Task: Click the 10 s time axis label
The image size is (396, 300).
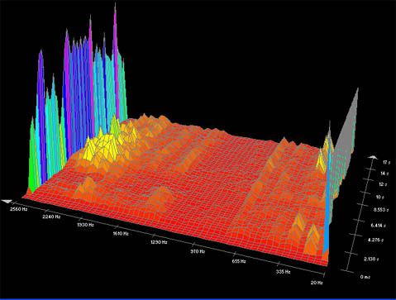Action: 380,197
